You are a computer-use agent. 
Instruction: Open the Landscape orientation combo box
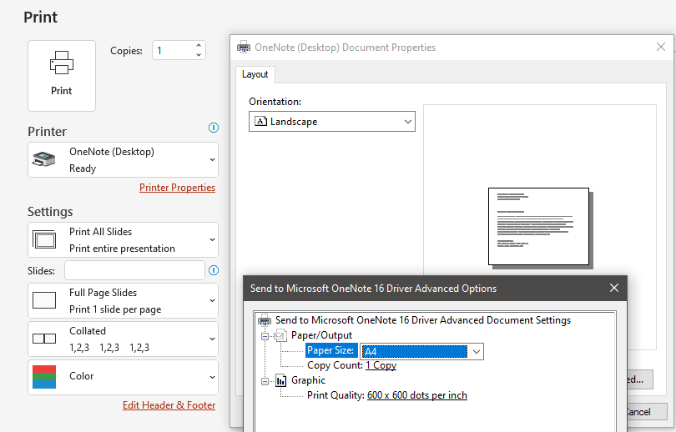point(332,122)
